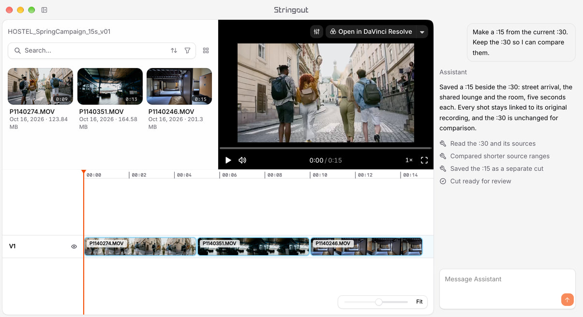Image resolution: width=583 pixels, height=317 pixels.
Task: Open the media filter funnel icon
Action: pos(187,51)
